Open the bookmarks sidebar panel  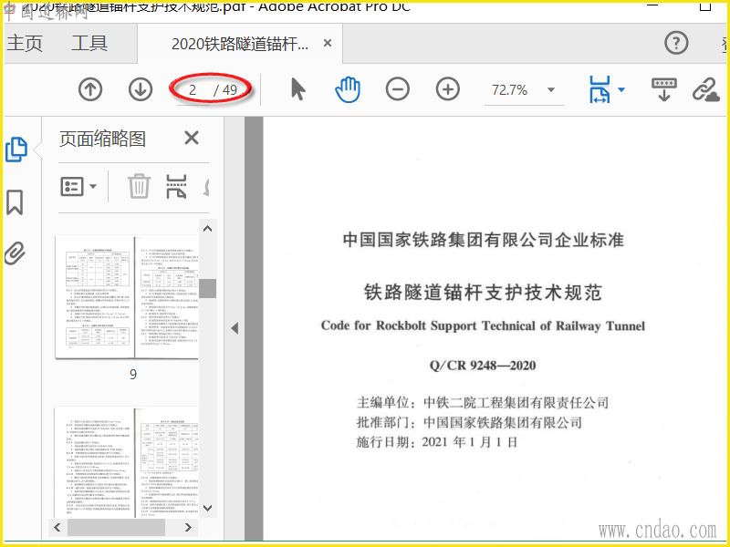pos(15,202)
